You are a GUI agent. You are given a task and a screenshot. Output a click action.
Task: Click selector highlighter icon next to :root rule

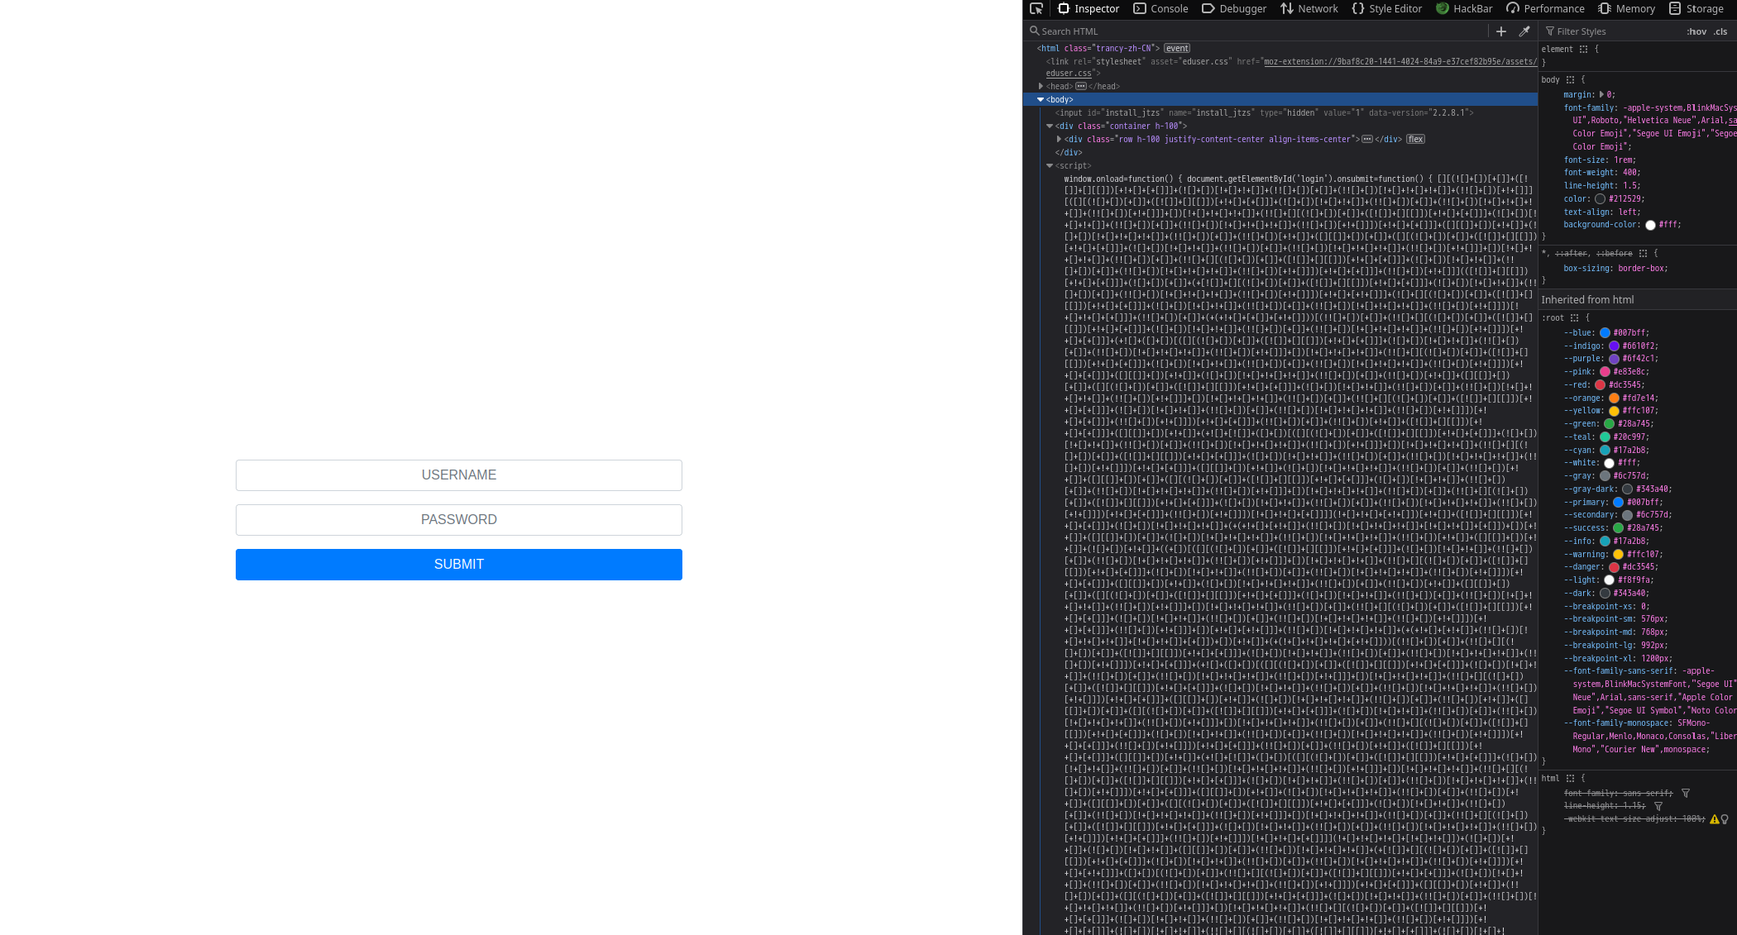pyautogui.click(x=1574, y=318)
